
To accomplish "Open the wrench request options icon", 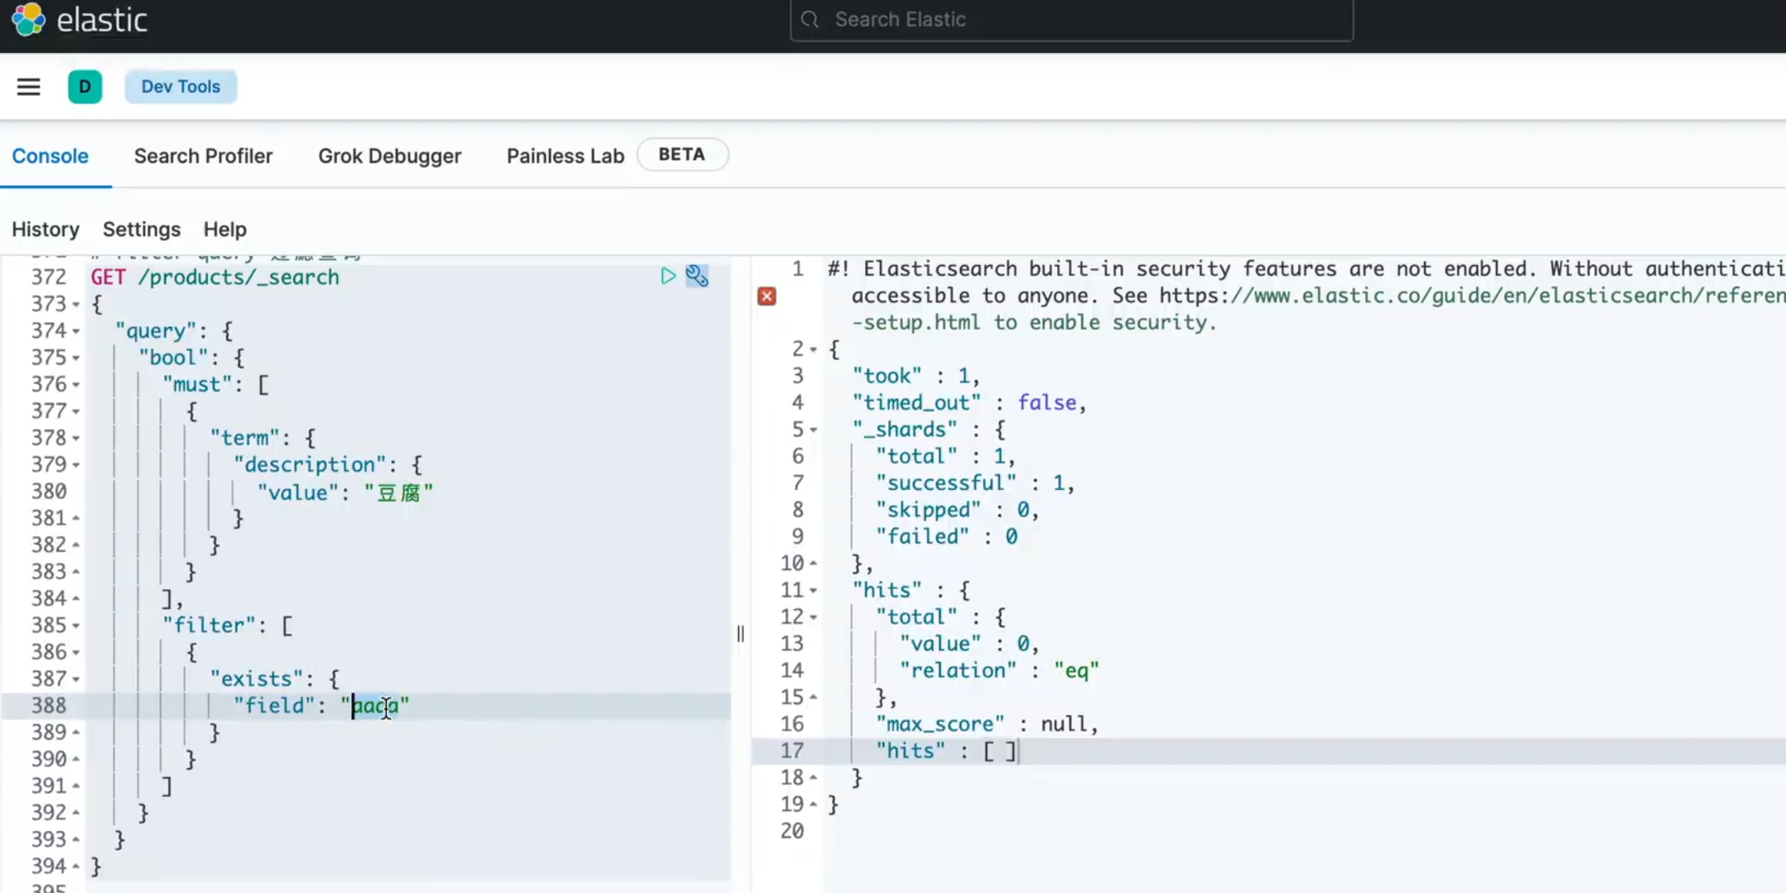I will tap(697, 276).
